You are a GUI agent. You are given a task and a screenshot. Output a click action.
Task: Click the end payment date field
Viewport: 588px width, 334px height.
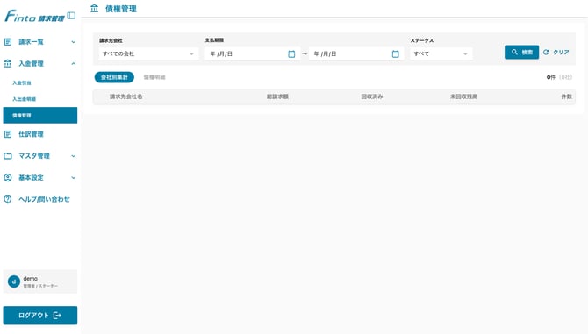pyautogui.click(x=356, y=54)
